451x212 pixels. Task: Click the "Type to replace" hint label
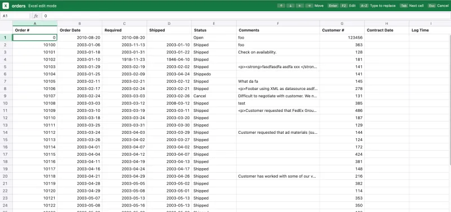pyautogui.click(x=383, y=6)
